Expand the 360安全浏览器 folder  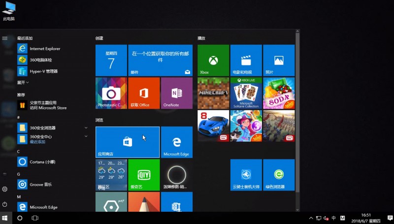[52, 128]
